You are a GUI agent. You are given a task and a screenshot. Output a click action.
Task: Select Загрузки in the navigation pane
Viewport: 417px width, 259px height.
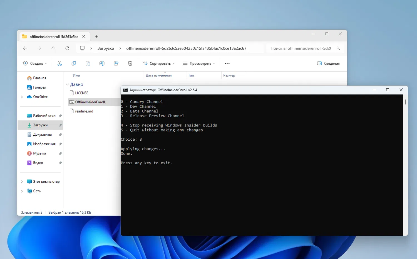[x=40, y=125]
